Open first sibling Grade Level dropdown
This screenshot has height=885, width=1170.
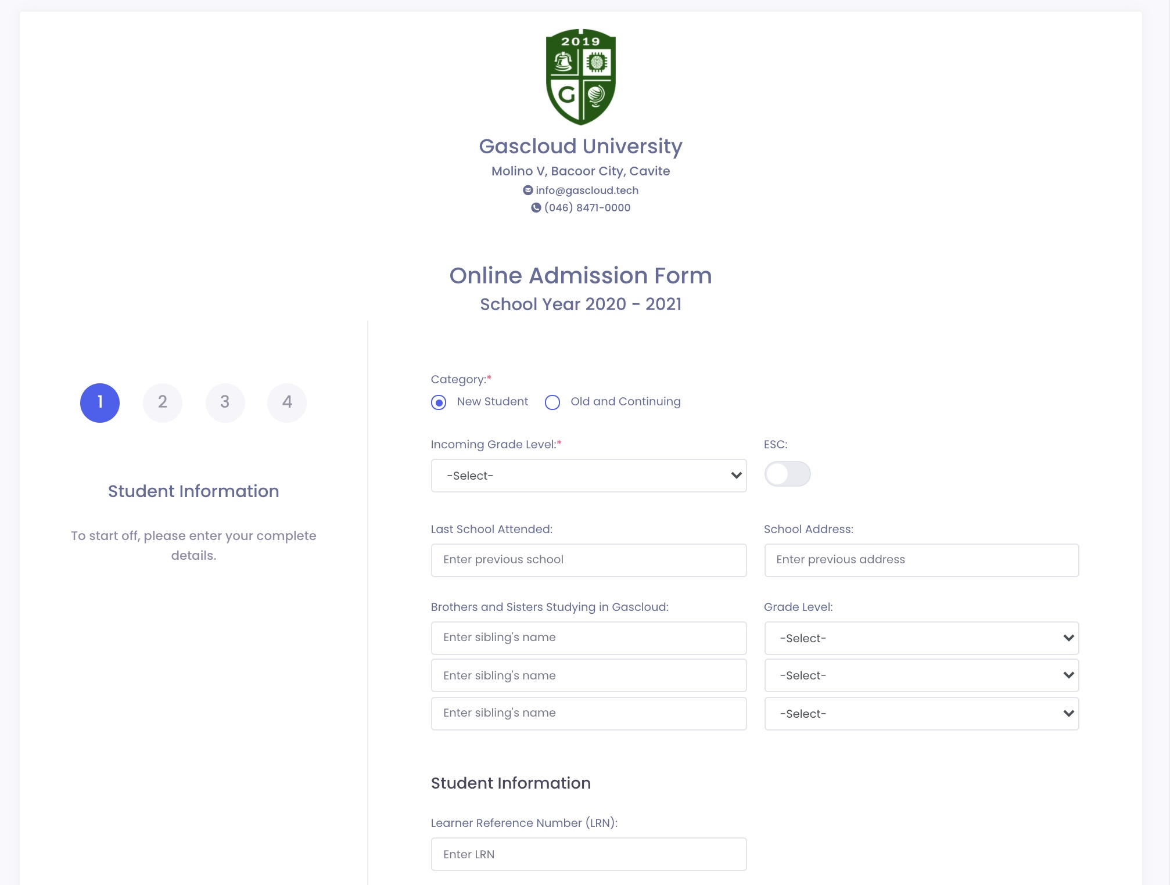921,638
